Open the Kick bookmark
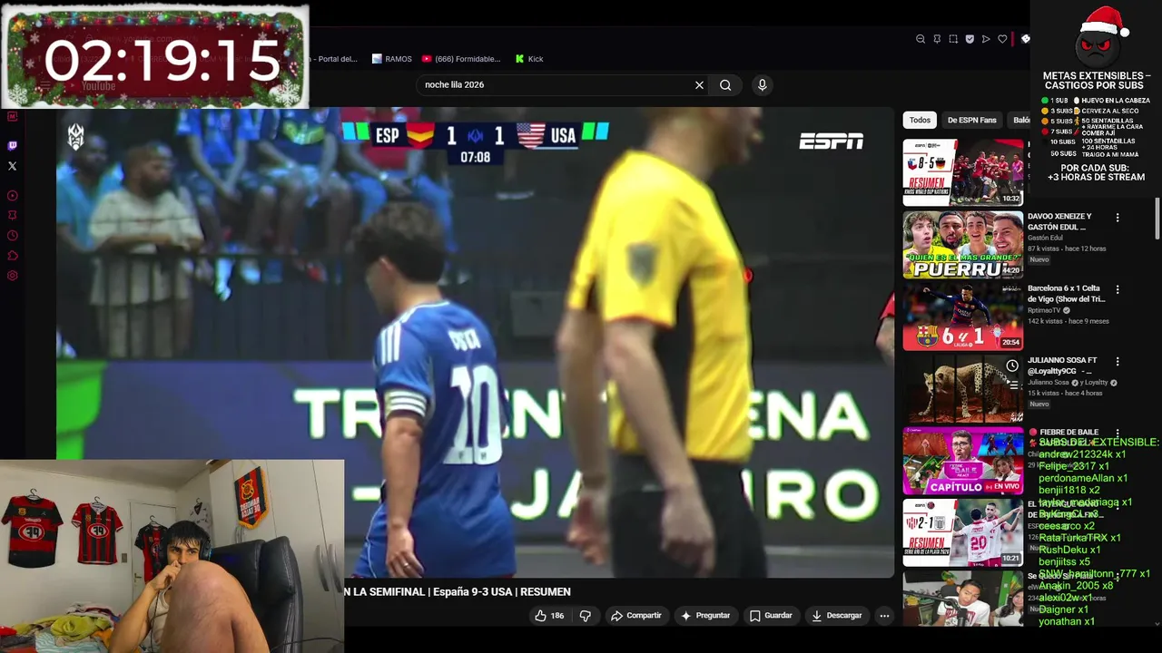 pos(529,59)
